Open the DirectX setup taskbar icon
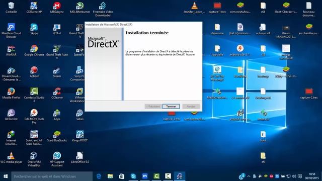 click(x=179, y=176)
